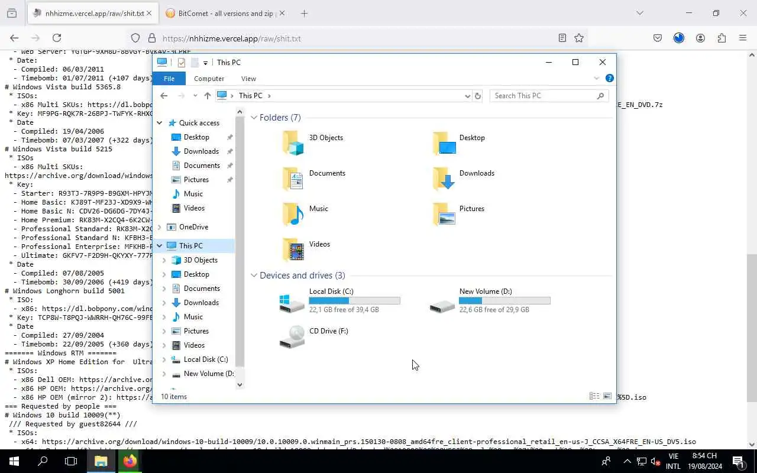Expand 3D Objects in navigation tree
This screenshot has width=757, height=473.
click(164, 260)
